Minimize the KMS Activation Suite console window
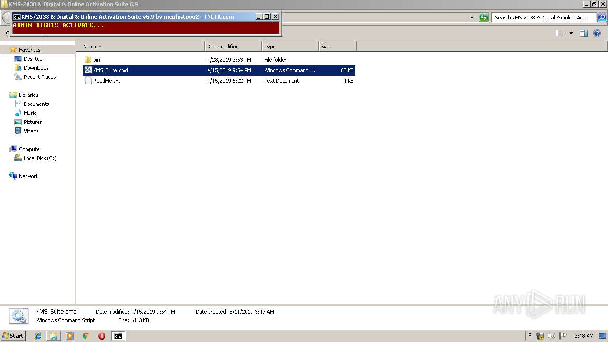The height and width of the screenshot is (342, 608). (259, 17)
